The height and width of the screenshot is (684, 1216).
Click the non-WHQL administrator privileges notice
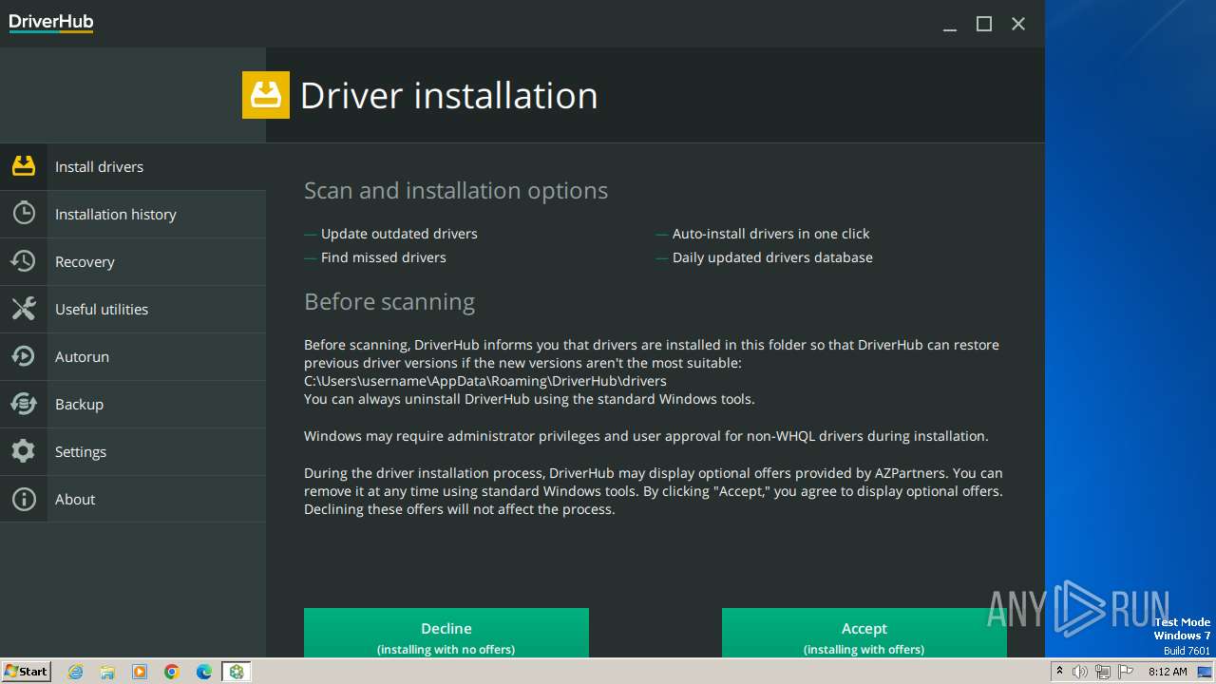(x=646, y=436)
